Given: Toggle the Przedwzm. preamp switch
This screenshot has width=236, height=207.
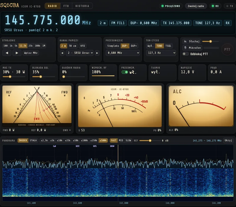Looking at the screenshot, I should point(125,72).
